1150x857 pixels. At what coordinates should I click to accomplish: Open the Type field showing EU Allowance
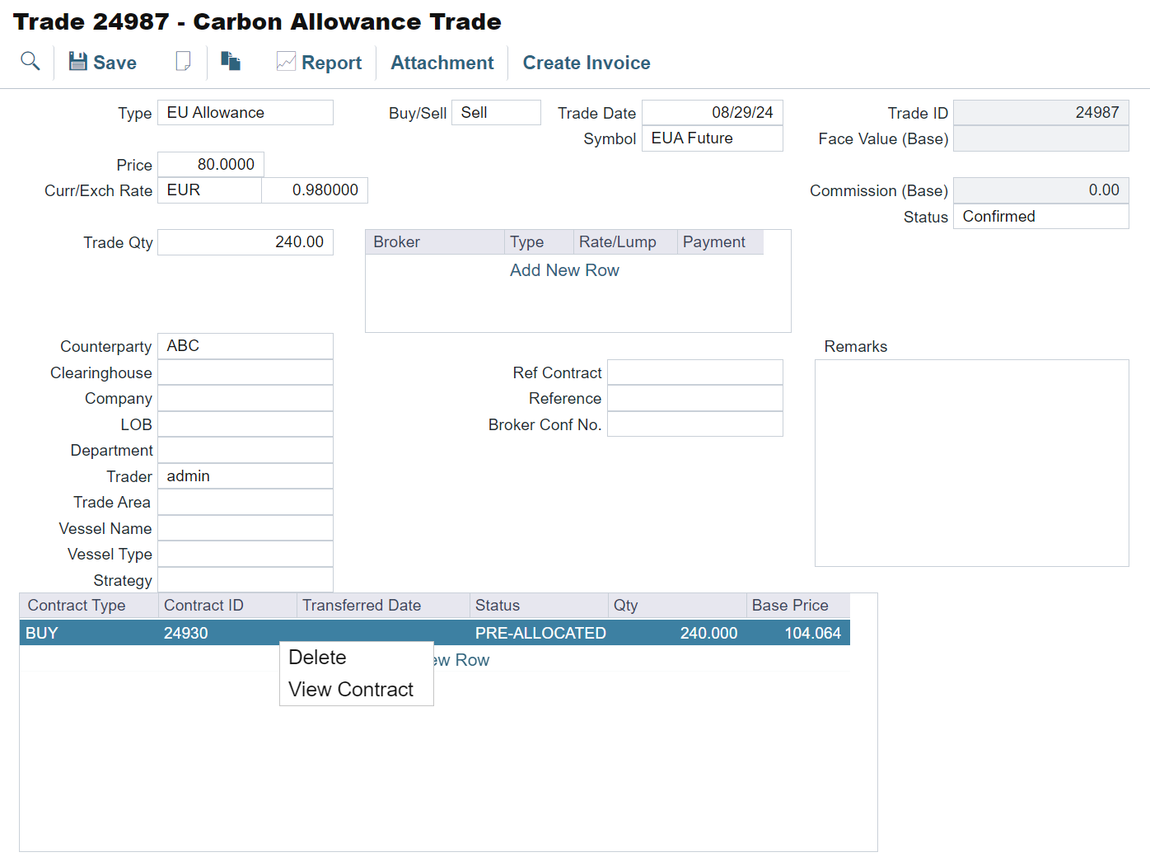245,112
